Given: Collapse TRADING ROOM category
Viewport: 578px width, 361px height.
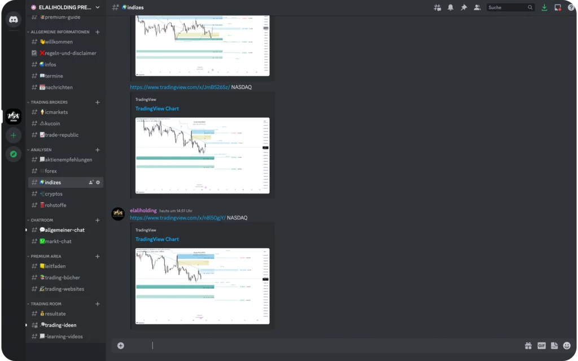Looking at the screenshot, I should click(44, 304).
